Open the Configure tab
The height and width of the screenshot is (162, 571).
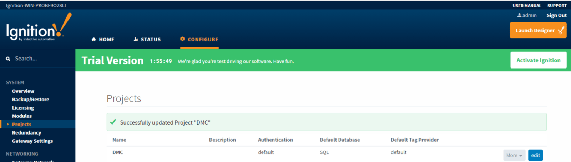tap(199, 40)
